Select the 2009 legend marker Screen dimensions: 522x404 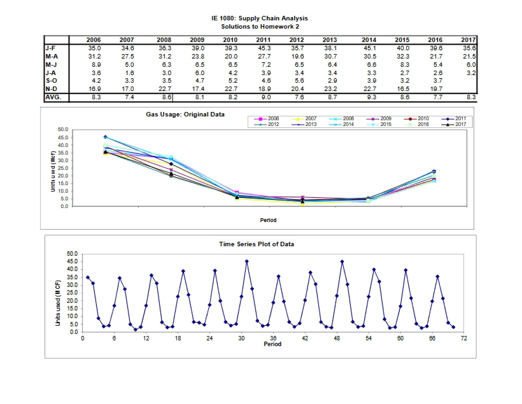(x=373, y=119)
